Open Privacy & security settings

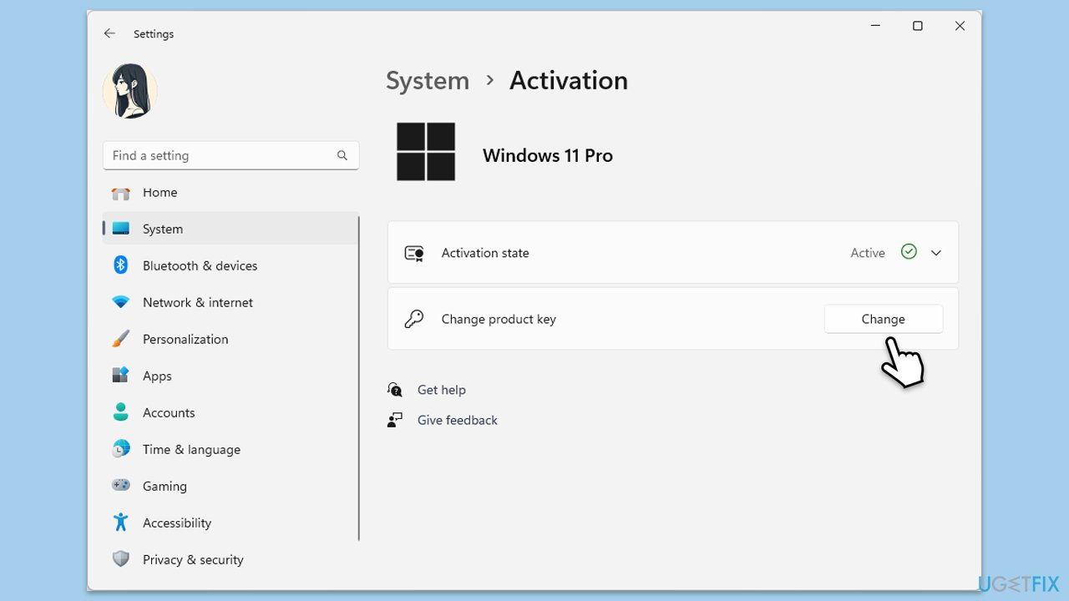pyautogui.click(x=192, y=559)
